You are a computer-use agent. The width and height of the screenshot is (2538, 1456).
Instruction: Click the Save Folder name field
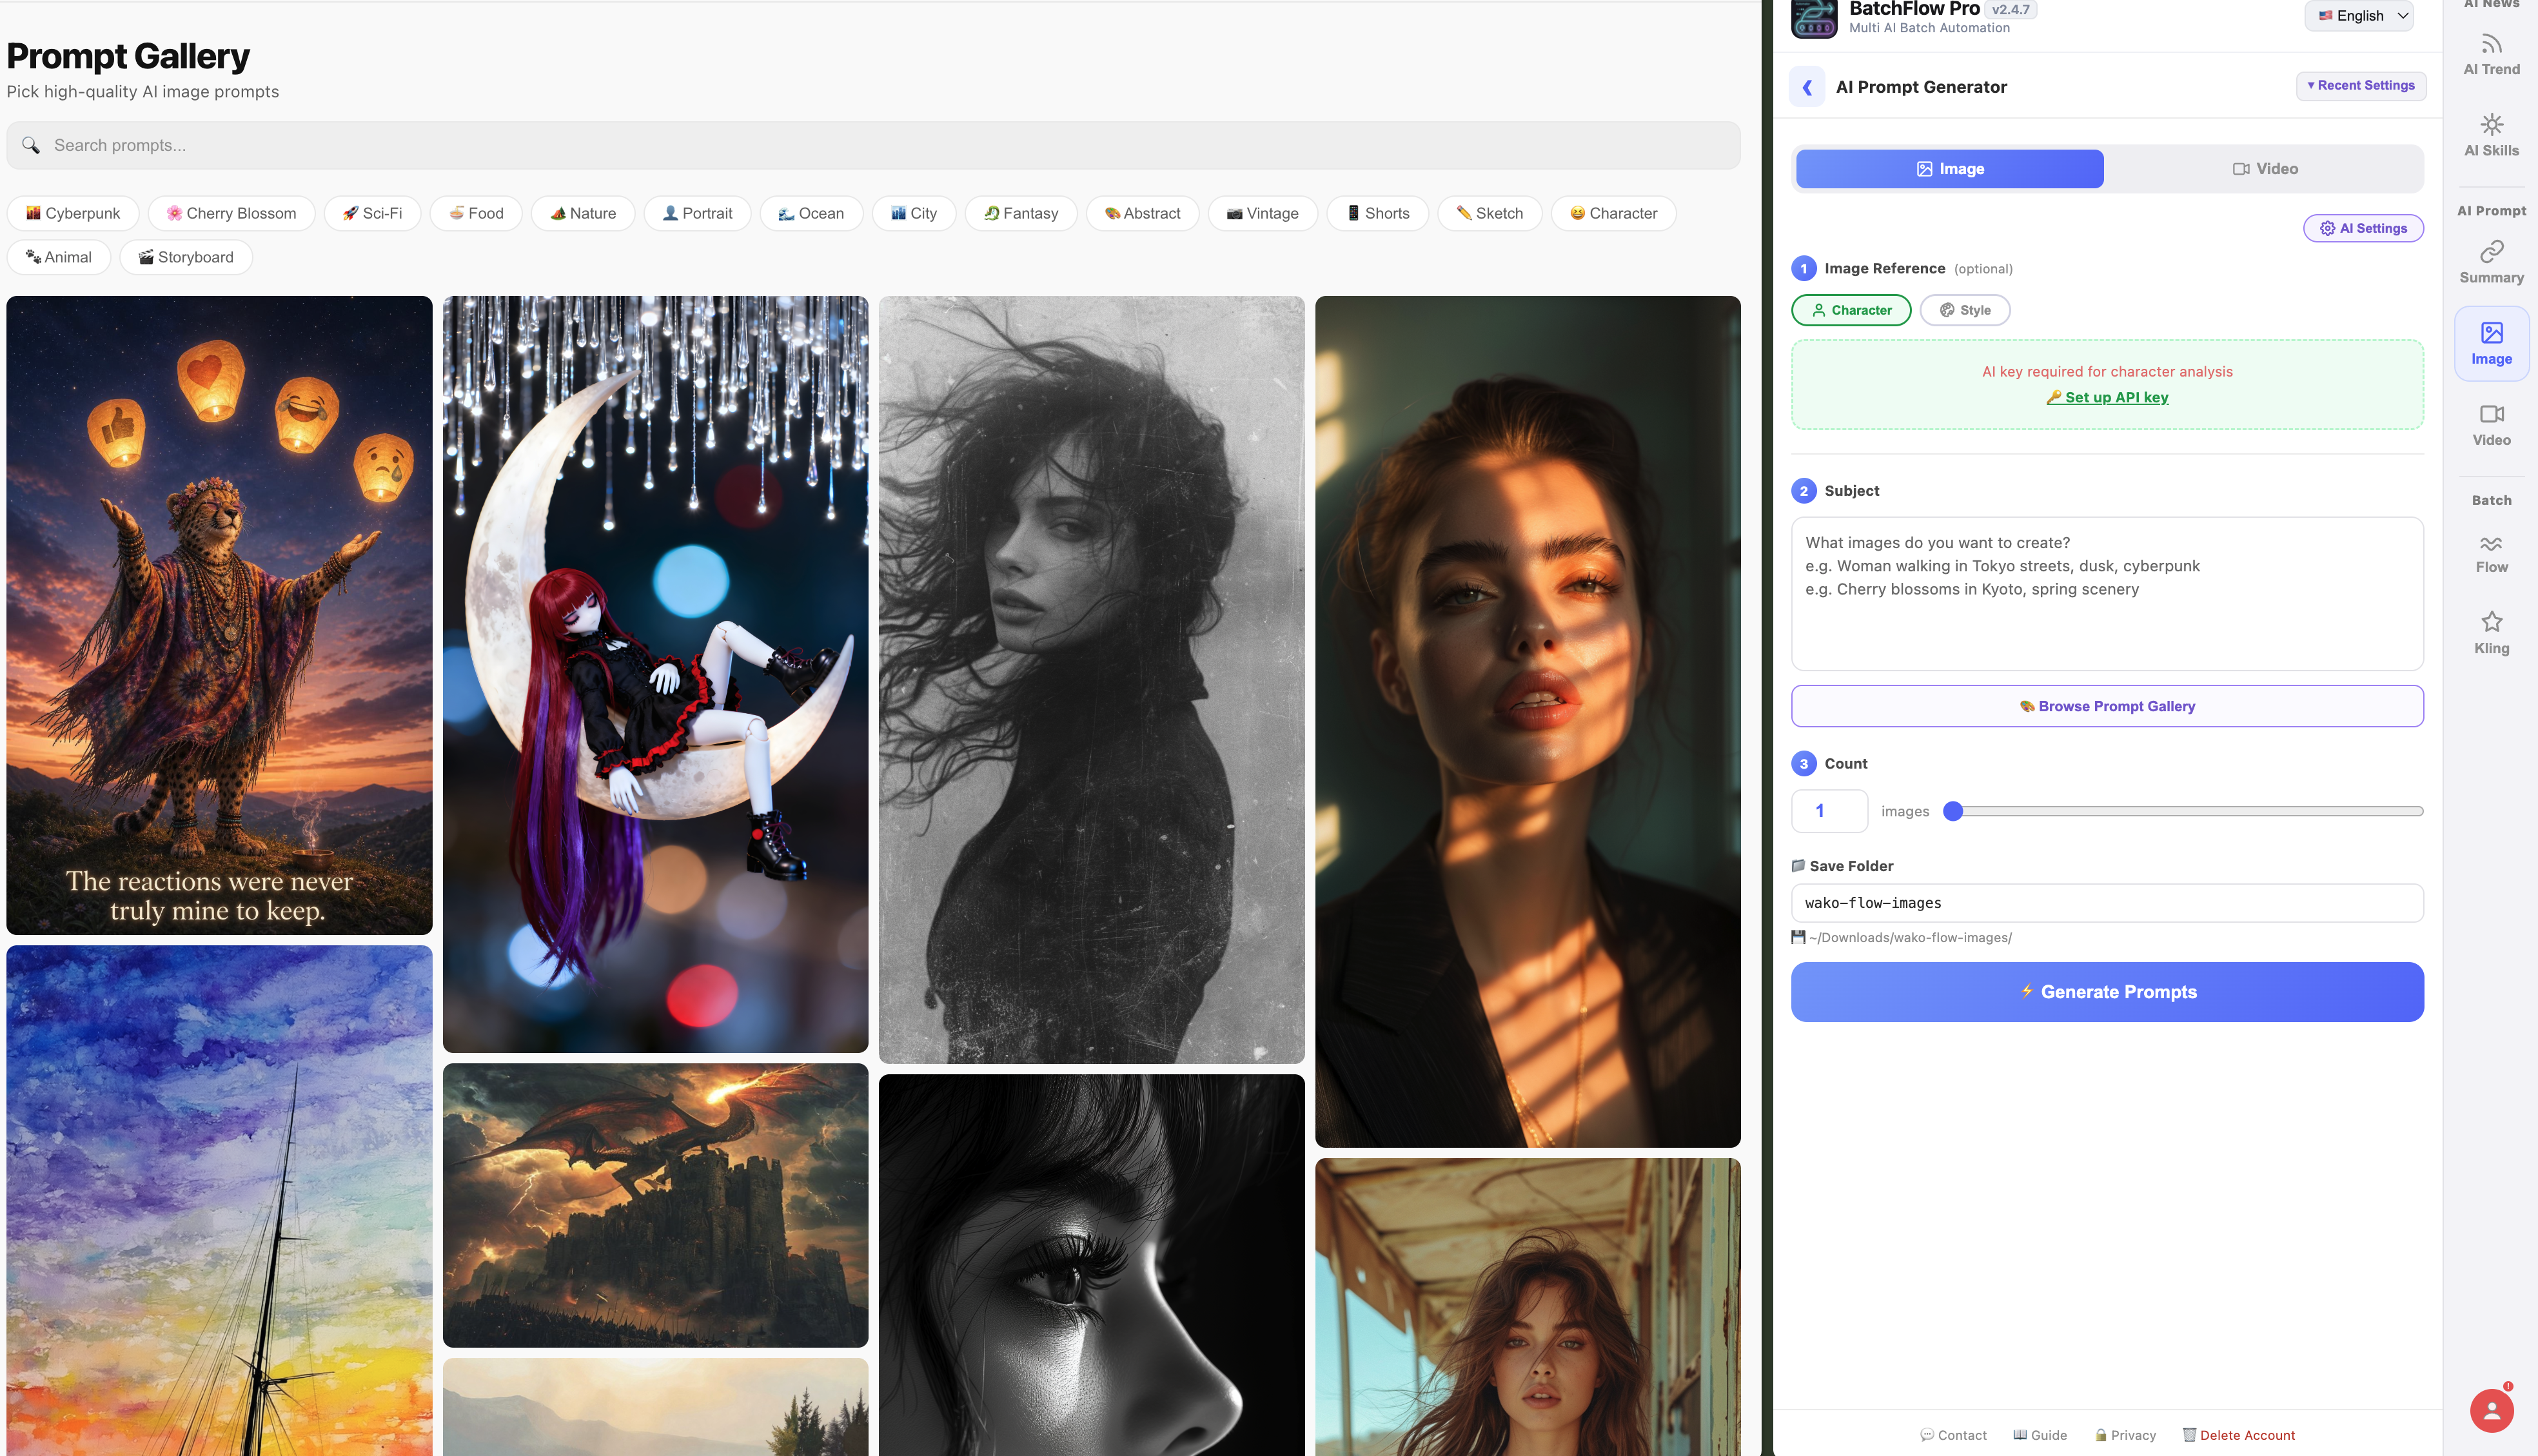(x=2107, y=903)
